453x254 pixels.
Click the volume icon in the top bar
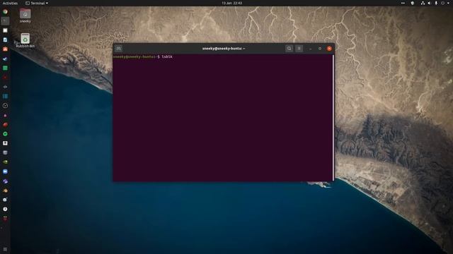(430, 3)
